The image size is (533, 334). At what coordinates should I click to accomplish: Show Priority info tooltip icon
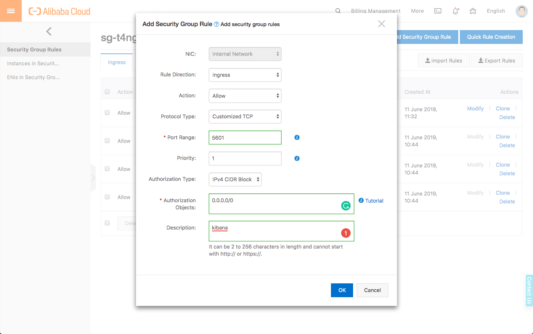pos(297,158)
